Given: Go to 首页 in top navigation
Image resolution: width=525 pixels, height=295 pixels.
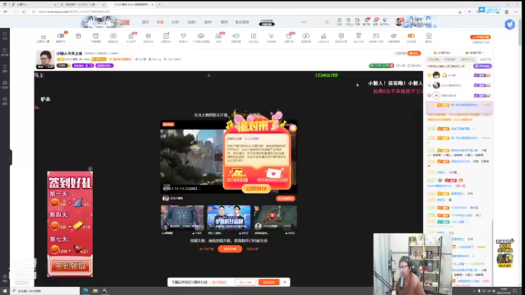Looking at the screenshot, I should click(x=145, y=22).
